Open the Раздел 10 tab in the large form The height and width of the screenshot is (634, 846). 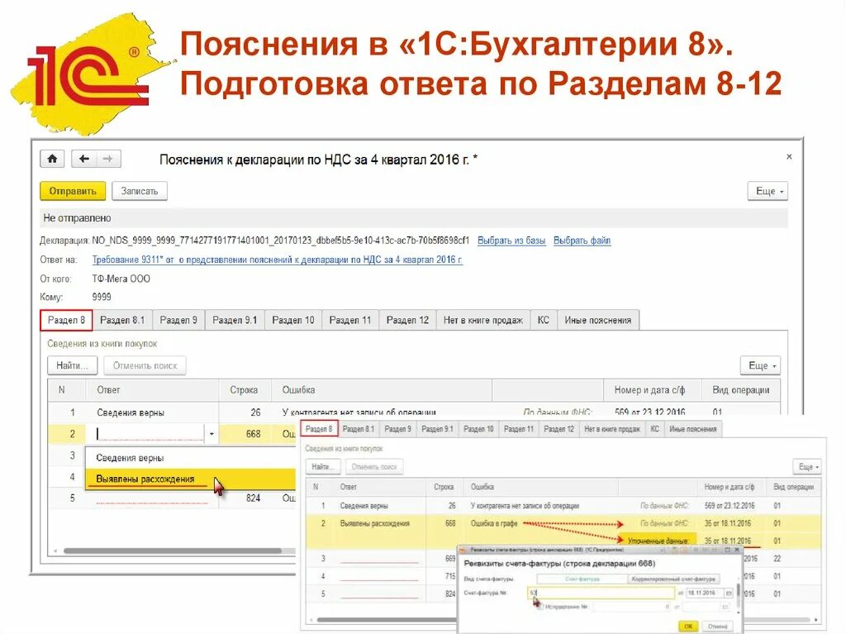293,320
